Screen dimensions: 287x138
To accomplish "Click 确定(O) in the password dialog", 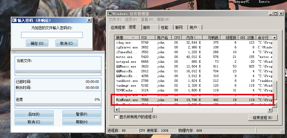I will point(37,43).
